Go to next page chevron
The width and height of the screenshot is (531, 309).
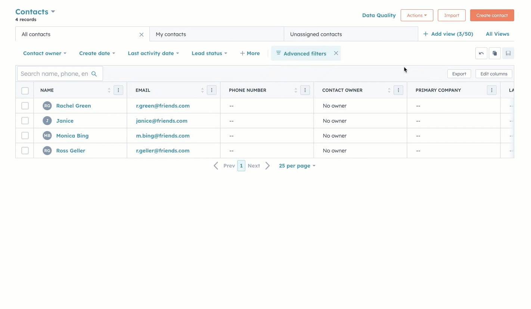tap(267, 166)
